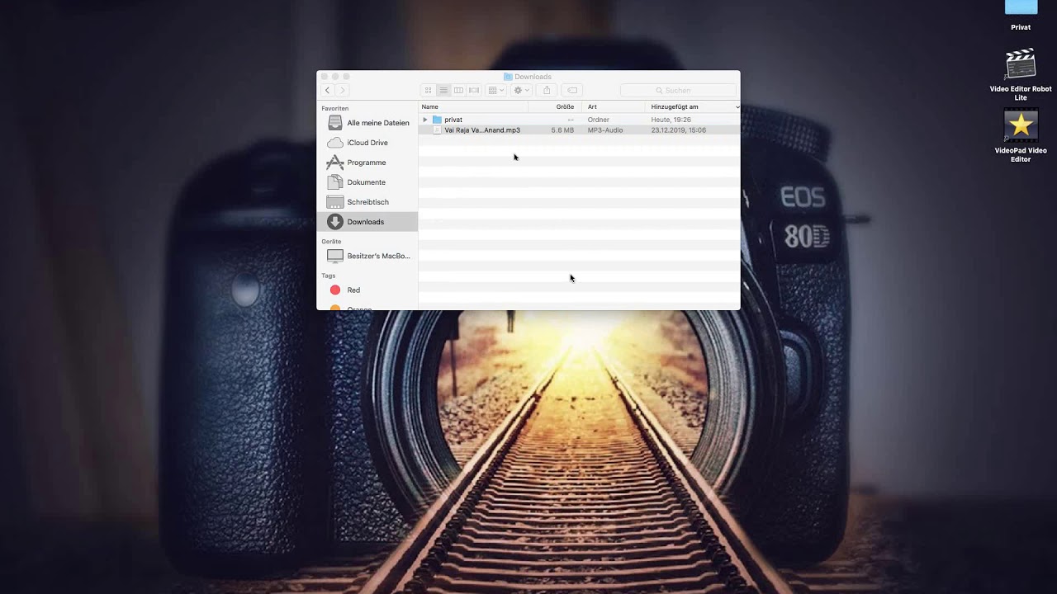Go forward in Finder history
Image resolution: width=1057 pixels, height=594 pixels.
click(x=343, y=90)
